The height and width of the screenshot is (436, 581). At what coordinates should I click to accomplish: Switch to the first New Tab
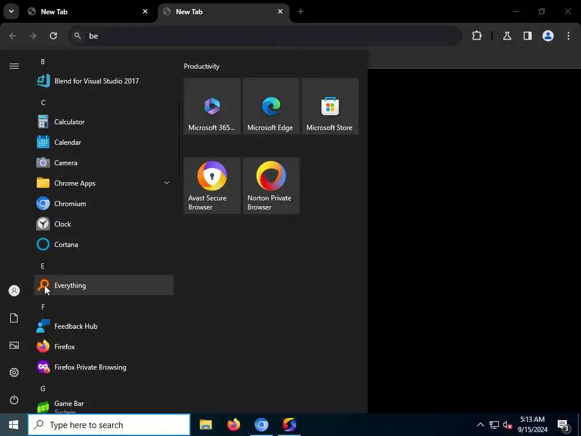pyautogui.click(x=89, y=12)
